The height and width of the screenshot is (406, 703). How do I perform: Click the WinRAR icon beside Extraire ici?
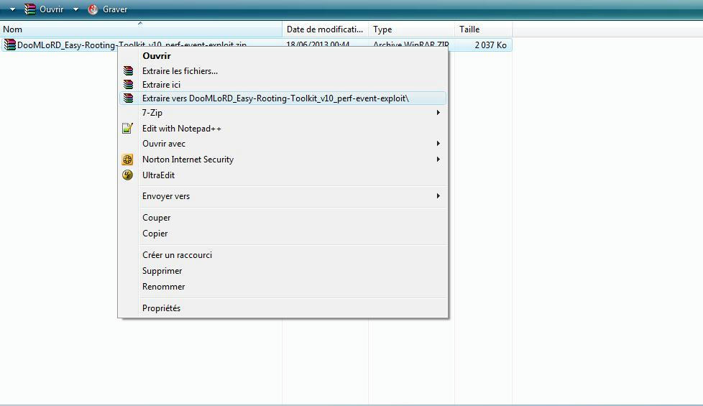[128, 84]
